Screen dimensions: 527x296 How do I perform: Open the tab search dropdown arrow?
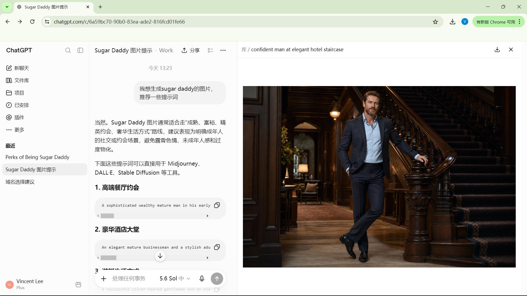coord(7,7)
